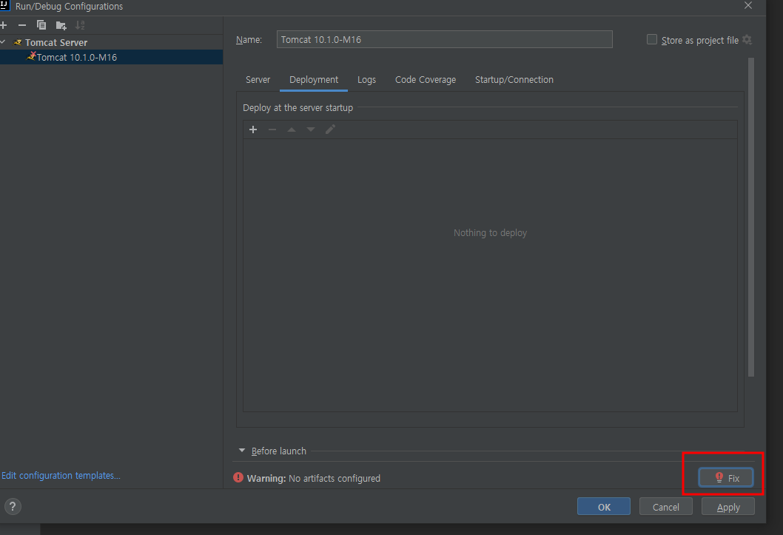Collapse the Tomcat Server tree node

tap(3, 42)
